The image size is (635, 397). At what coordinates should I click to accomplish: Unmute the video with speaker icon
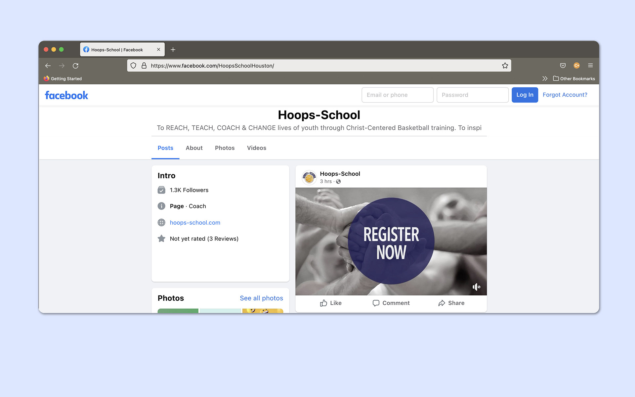(476, 287)
